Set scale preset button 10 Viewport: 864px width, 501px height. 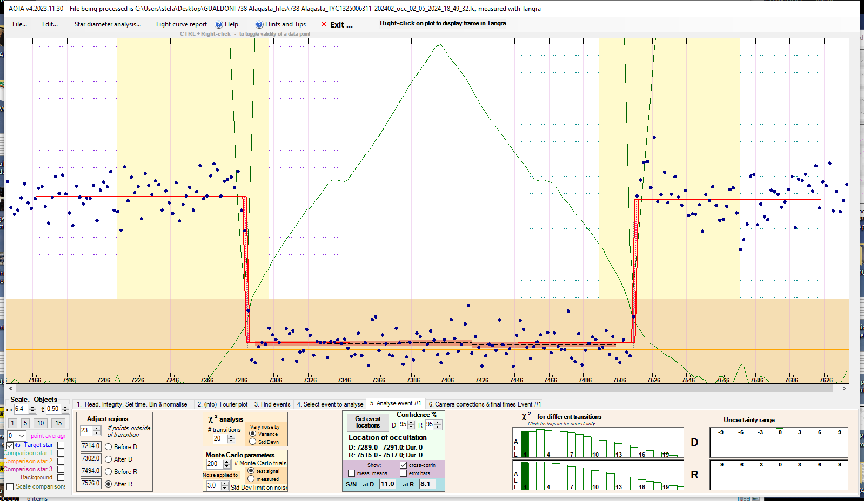coord(41,423)
